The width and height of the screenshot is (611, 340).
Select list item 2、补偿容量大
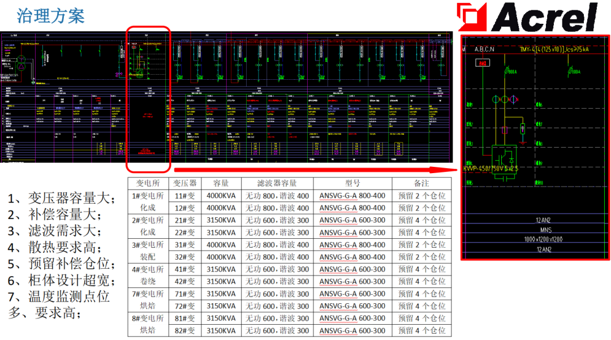click(x=55, y=214)
